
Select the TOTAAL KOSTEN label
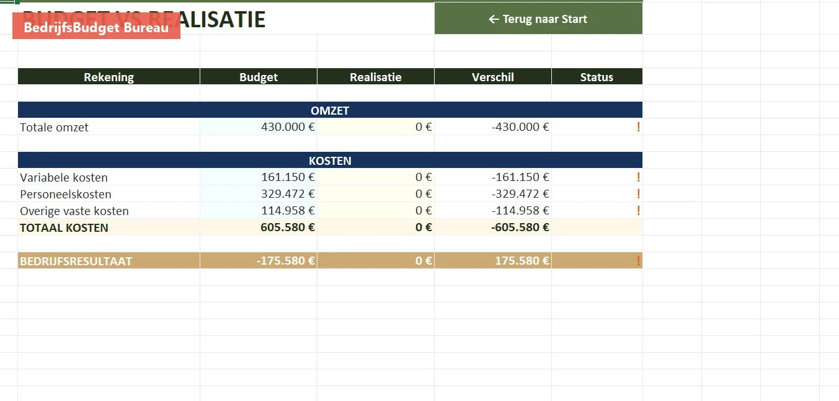[109, 227]
